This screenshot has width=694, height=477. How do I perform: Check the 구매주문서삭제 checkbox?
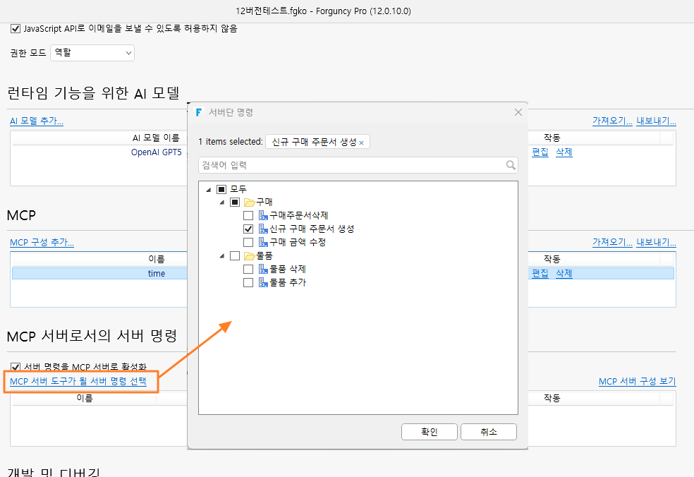248,216
